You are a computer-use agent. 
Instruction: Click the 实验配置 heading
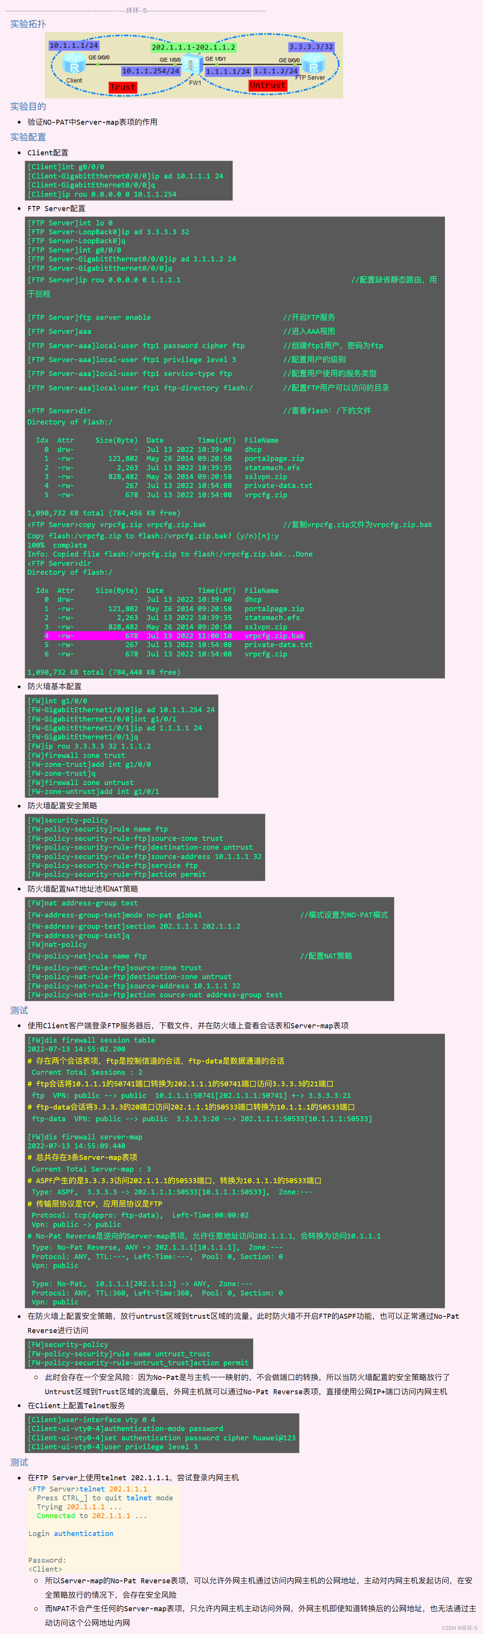click(x=28, y=137)
